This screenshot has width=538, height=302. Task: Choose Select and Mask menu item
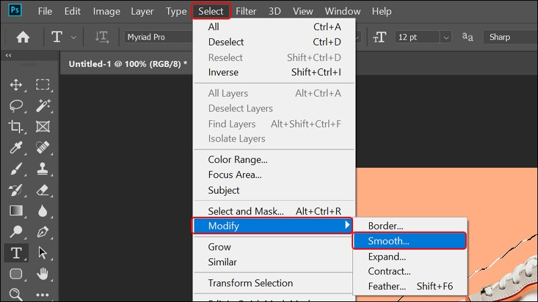(x=274, y=211)
